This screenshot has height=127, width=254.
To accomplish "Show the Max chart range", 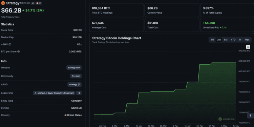I will point(247,40).
